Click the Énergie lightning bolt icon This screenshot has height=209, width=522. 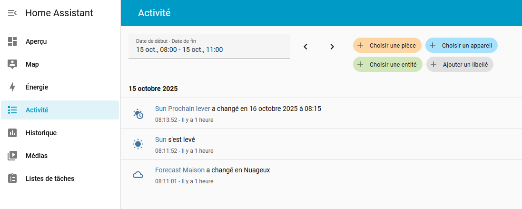tap(13, 87)
